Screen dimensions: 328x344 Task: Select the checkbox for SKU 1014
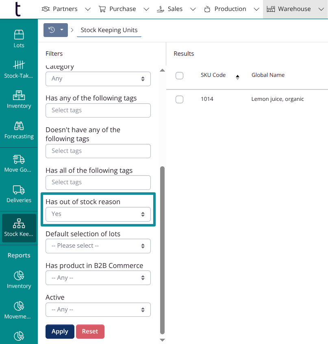coord(179,99)
